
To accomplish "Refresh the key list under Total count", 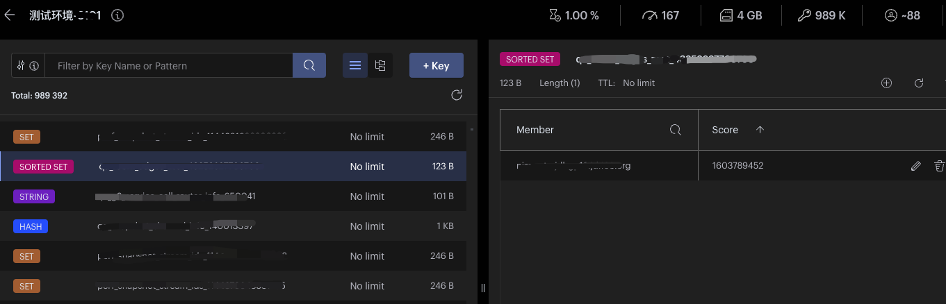I will click(457, 95).
